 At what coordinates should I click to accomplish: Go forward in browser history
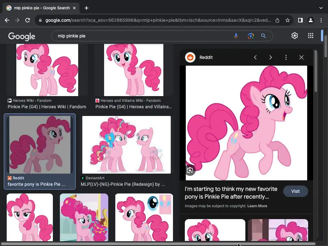(x=17, y=20)
